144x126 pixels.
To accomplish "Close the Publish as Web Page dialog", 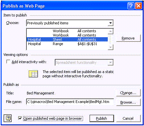I will point(138,6).
